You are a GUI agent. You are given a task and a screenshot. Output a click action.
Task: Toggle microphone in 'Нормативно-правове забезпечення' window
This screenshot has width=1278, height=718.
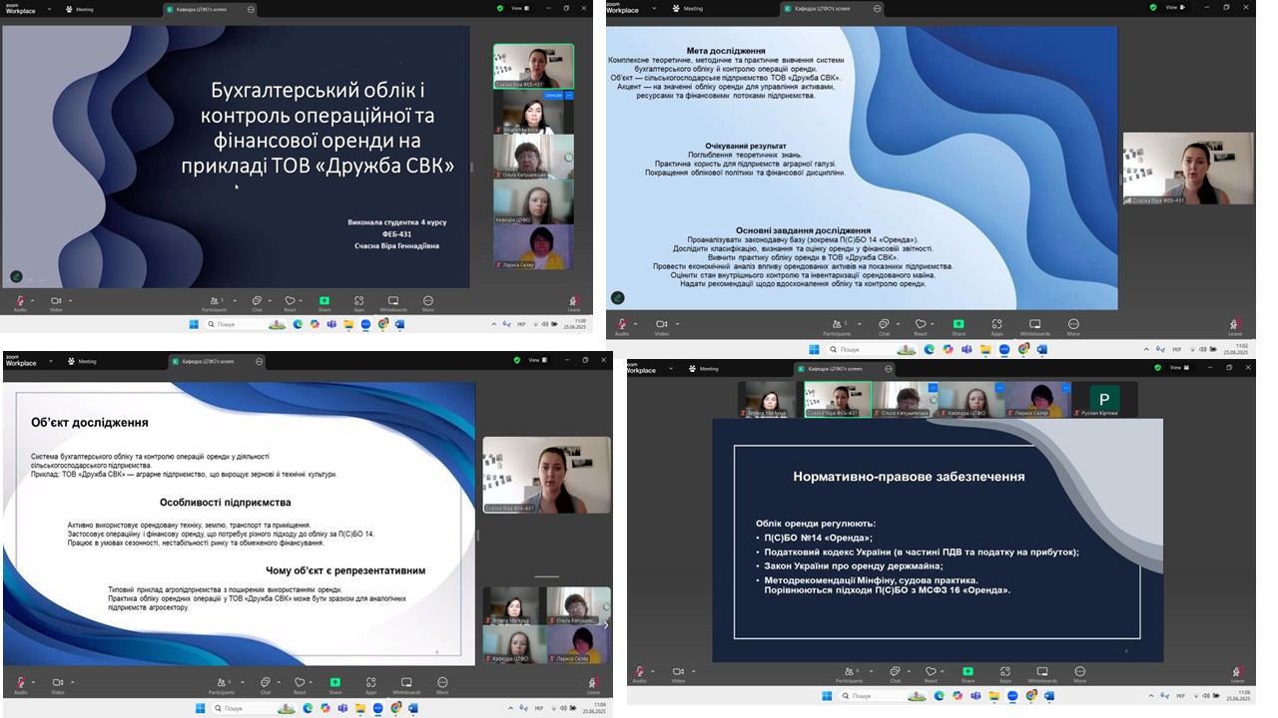(x=640, y=672)
